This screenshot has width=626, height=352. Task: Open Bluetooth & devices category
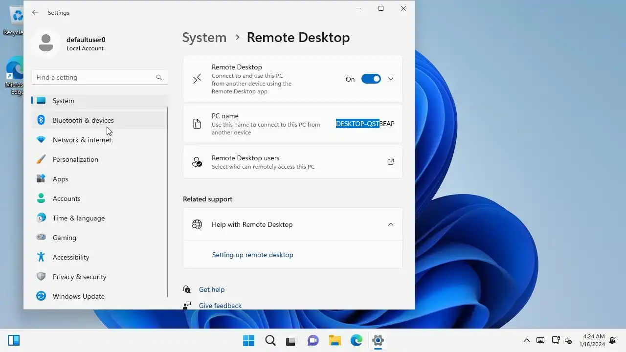100,120
